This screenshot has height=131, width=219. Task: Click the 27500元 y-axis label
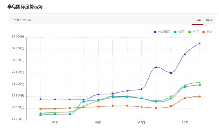pos(18,72)
